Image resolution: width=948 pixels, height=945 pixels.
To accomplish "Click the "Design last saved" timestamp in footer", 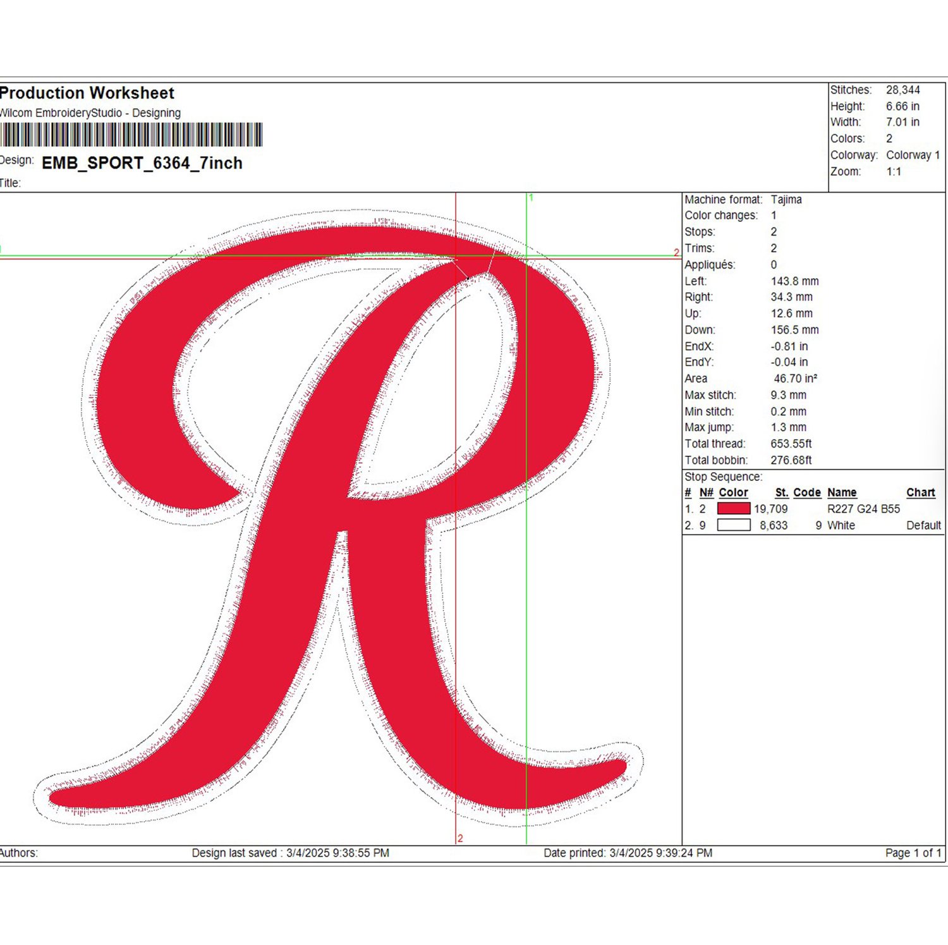I will pyautogui.click(x=291, y=853).
